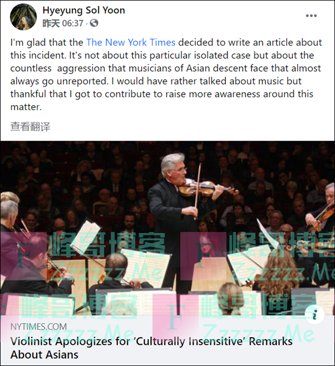Viewport: 335px width, 366px height.
Task: Click the violin held by standing soloist
Action: pos(206,189)
